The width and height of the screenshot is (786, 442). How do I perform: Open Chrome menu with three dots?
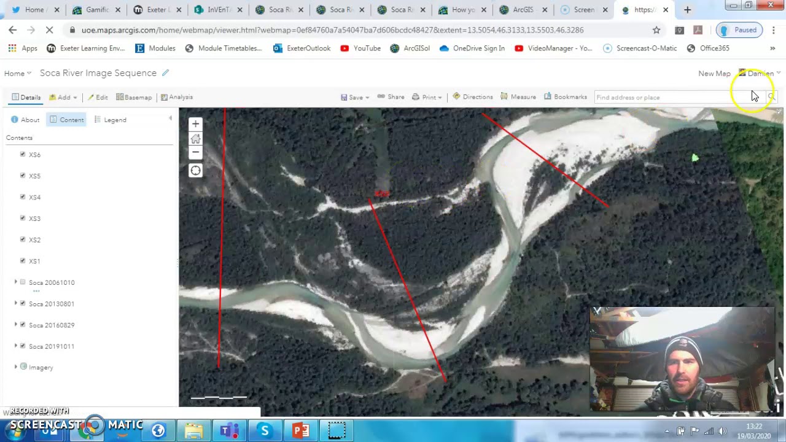click(773, 29)
